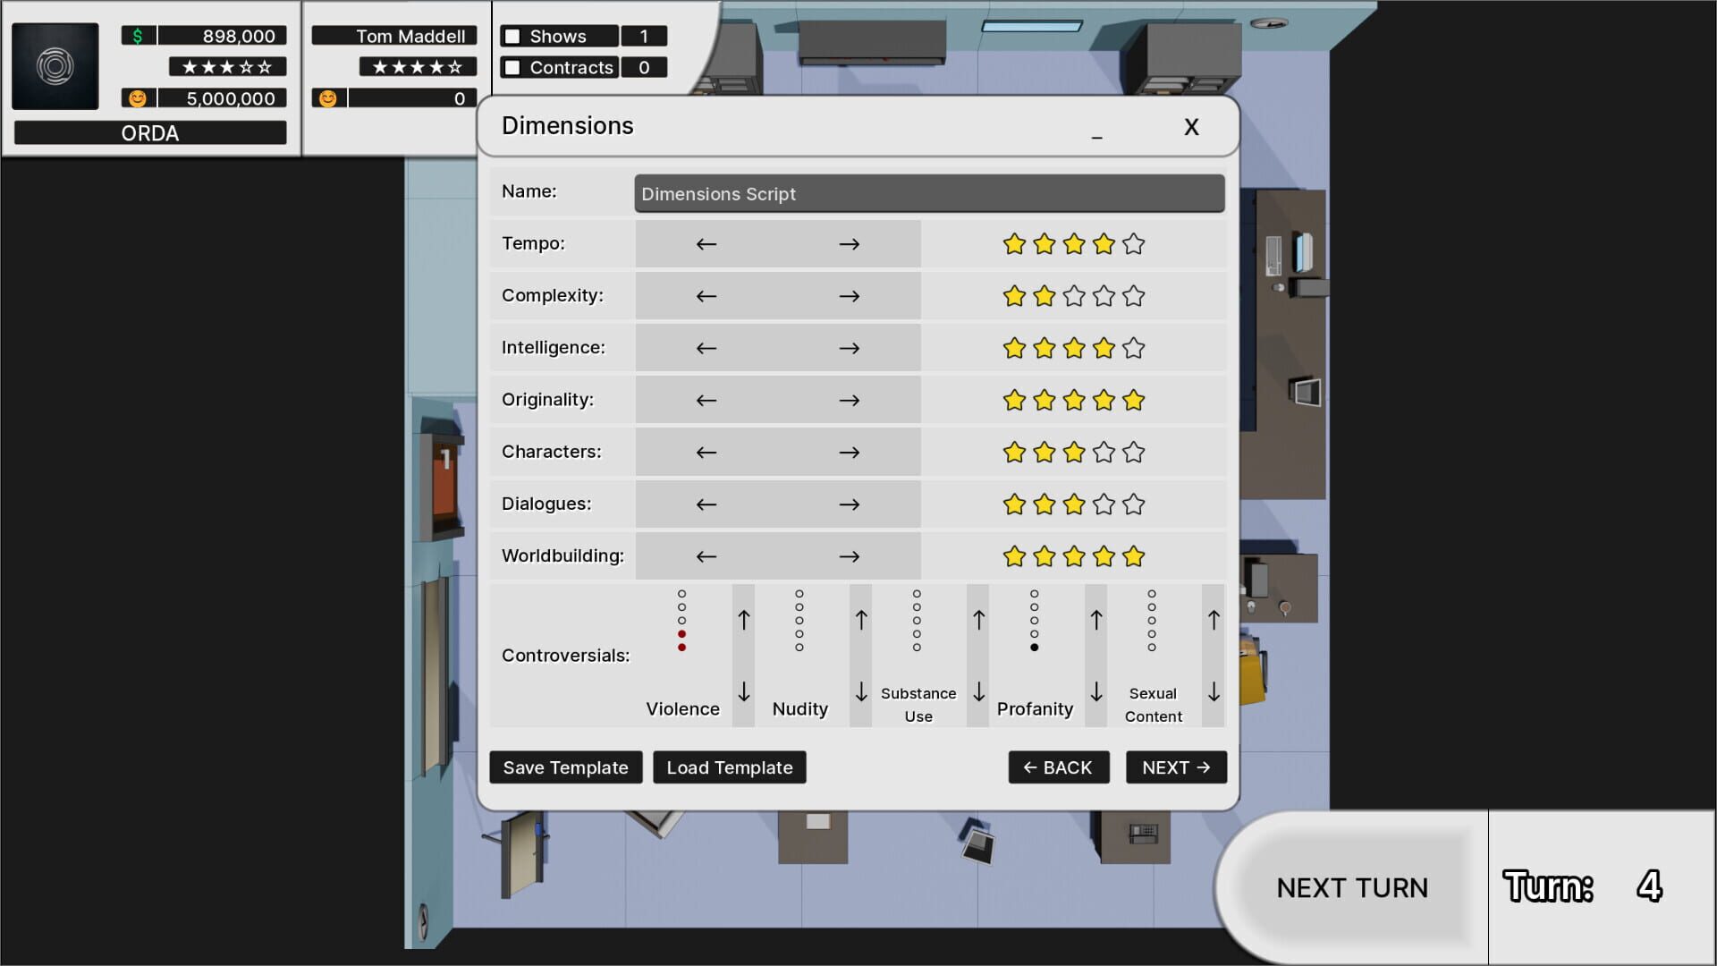Lower Sexual Content using the down arrow
The height and width of the screenshot is (966, 1717).
1214,691
